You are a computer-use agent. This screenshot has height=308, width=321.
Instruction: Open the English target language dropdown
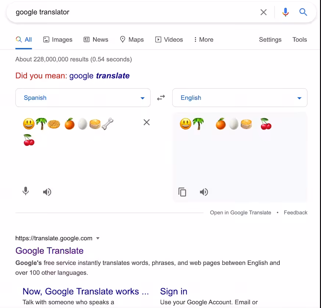tap(240, 98)
